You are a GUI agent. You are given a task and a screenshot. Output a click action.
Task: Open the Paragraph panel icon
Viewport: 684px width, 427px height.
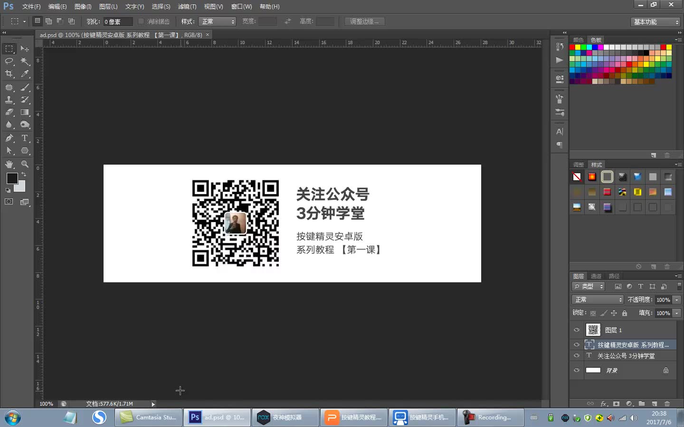560,145
